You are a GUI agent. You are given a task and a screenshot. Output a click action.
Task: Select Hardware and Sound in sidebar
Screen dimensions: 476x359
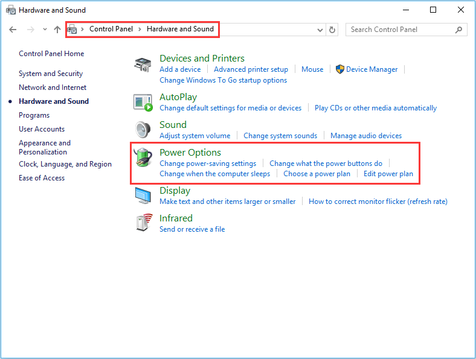54,101
